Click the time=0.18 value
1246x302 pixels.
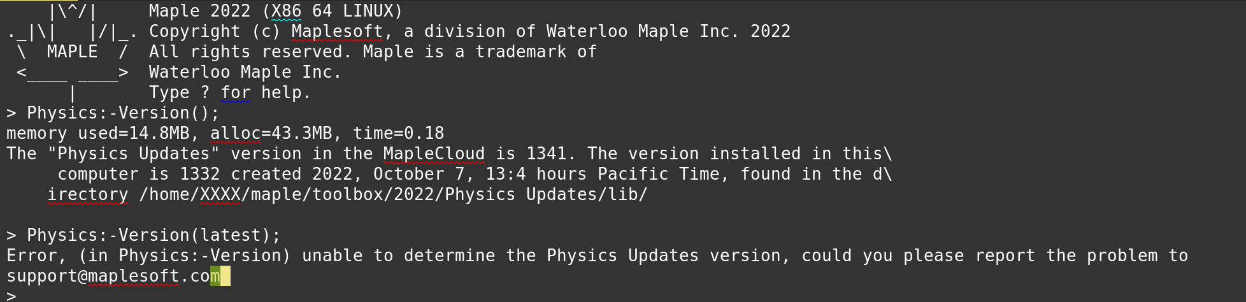click(x=398, y=134)
